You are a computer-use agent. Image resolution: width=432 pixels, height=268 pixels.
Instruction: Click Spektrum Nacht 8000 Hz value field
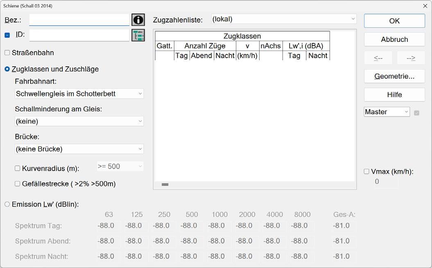click(303, 257)
